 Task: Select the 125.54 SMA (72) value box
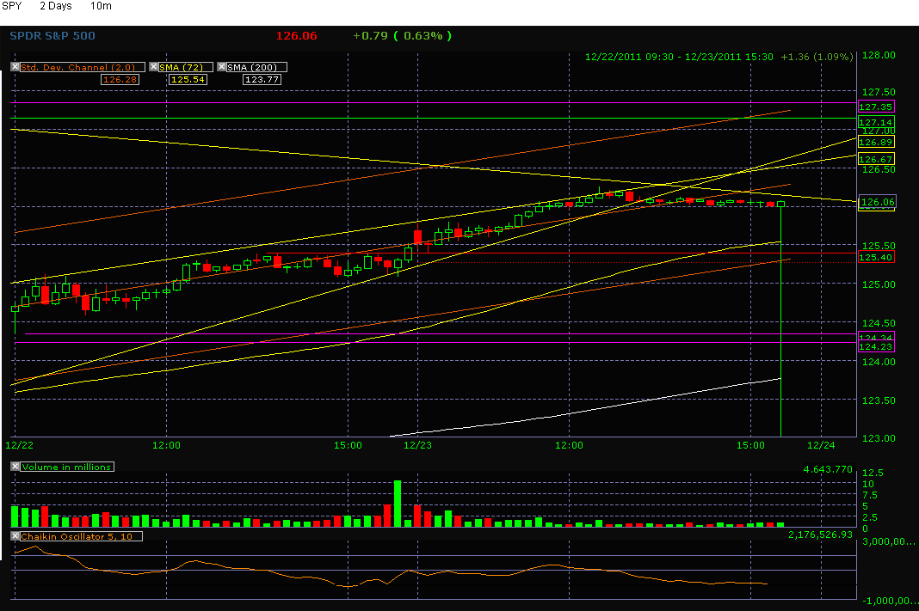coord(188,80)
